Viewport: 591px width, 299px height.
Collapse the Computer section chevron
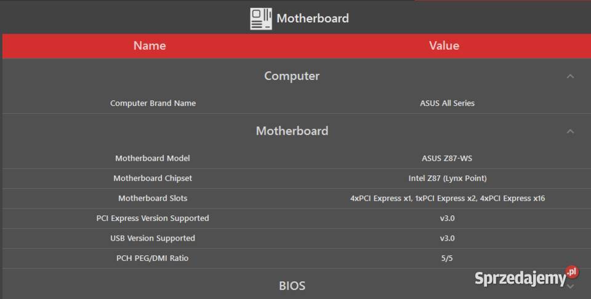click(x=570, y=76)
